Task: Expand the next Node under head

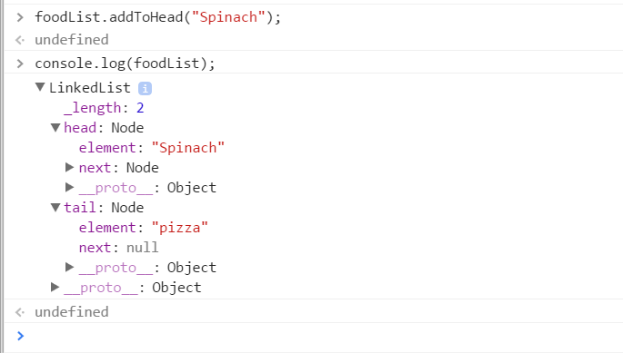Action: [69, 167]
